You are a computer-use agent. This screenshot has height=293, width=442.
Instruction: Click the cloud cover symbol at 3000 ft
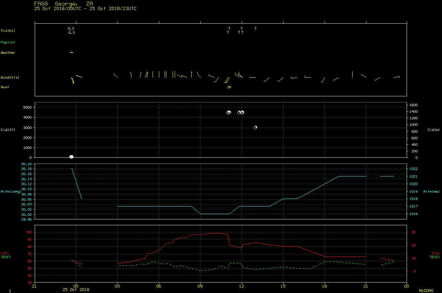[256, 128]
